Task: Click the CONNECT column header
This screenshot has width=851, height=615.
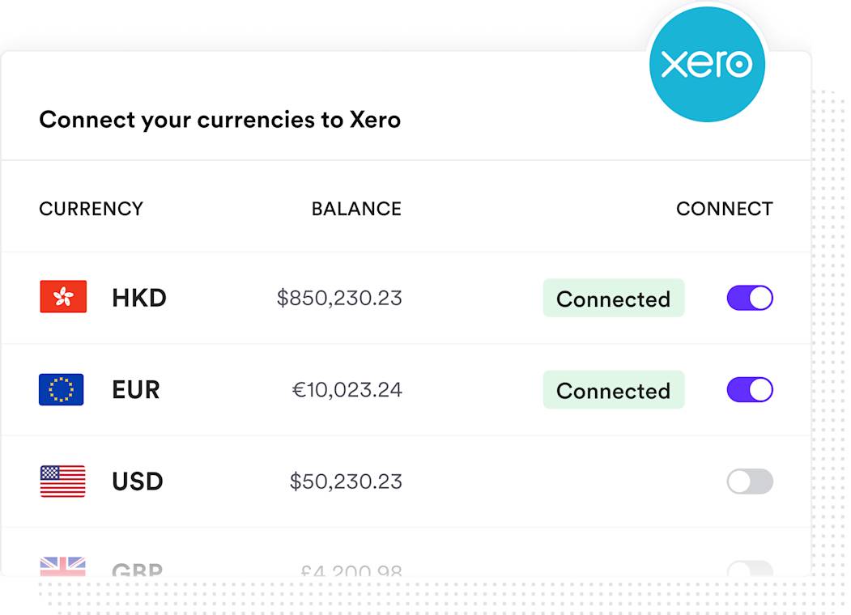Action: tap(725, 208)
